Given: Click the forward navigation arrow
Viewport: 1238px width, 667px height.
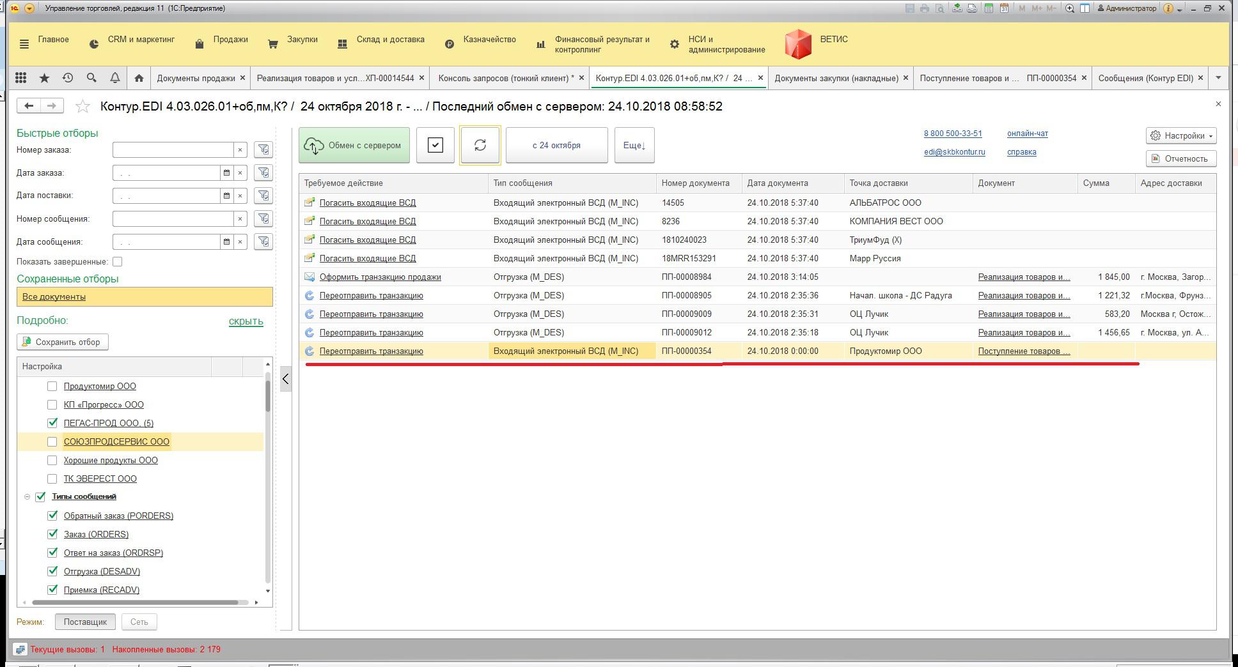Looking at the screenshot, I should click(52, 105).
